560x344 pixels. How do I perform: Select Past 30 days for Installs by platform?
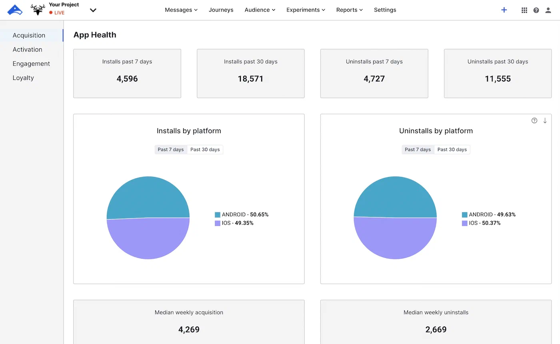(205, 149)
